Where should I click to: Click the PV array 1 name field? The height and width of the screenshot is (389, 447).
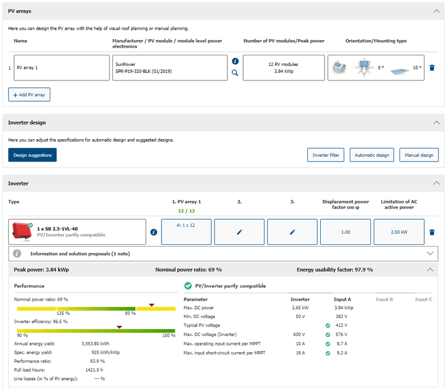(x=59, y=68)
